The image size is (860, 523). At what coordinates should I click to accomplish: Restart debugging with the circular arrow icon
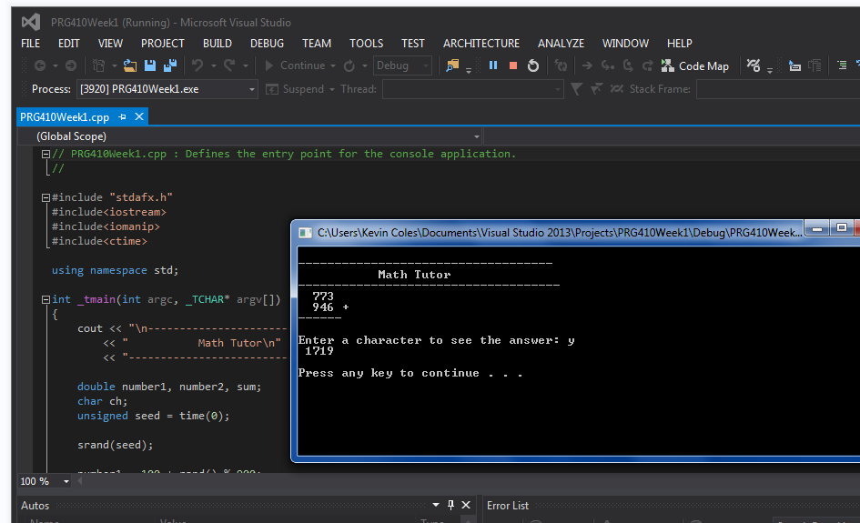tap(533, 65)
